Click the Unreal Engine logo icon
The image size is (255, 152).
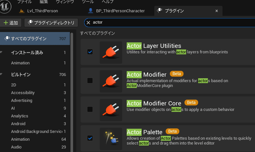pyautogui.click(x=5, y=7)
